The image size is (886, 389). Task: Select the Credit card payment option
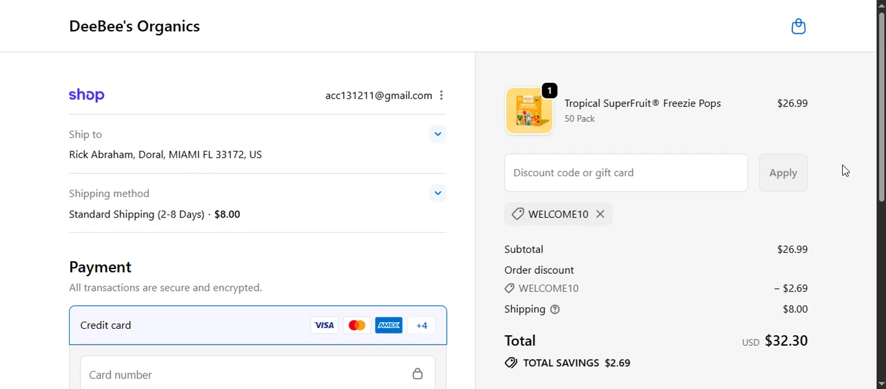coord(258,325)
